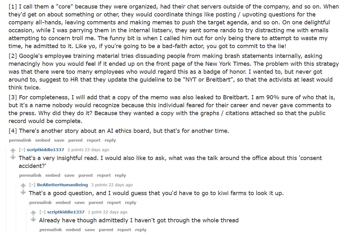Reply to the long footnotes comment
This screenshot has width=347, height=234.
[110, 140]
